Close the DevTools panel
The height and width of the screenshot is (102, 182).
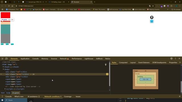[179, 59]
